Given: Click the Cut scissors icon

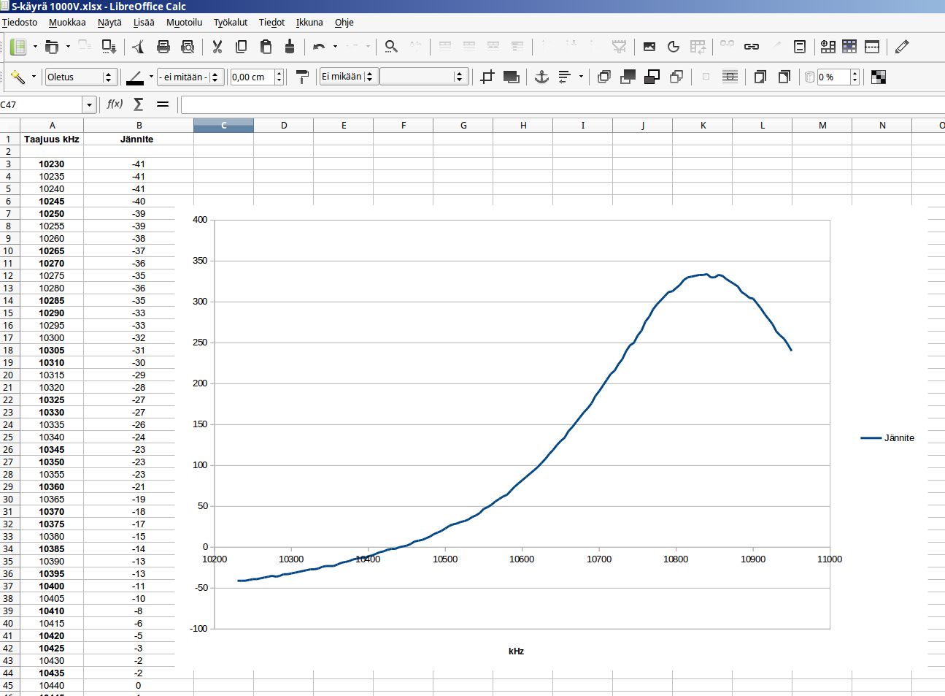Looking at the screenshot, I should (217, 47).
